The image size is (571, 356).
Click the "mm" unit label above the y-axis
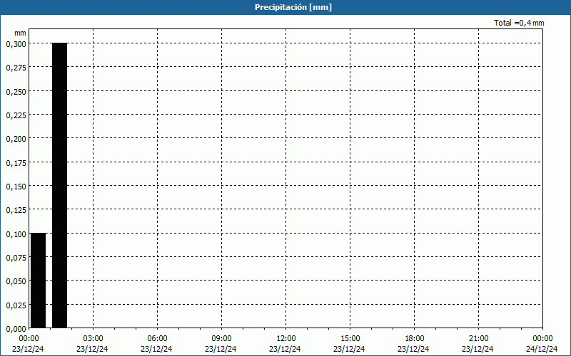coord(20,33)
